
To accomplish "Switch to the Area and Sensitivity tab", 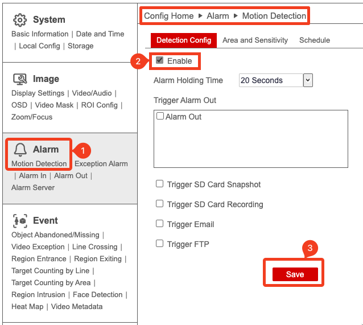I will [255, 40].
